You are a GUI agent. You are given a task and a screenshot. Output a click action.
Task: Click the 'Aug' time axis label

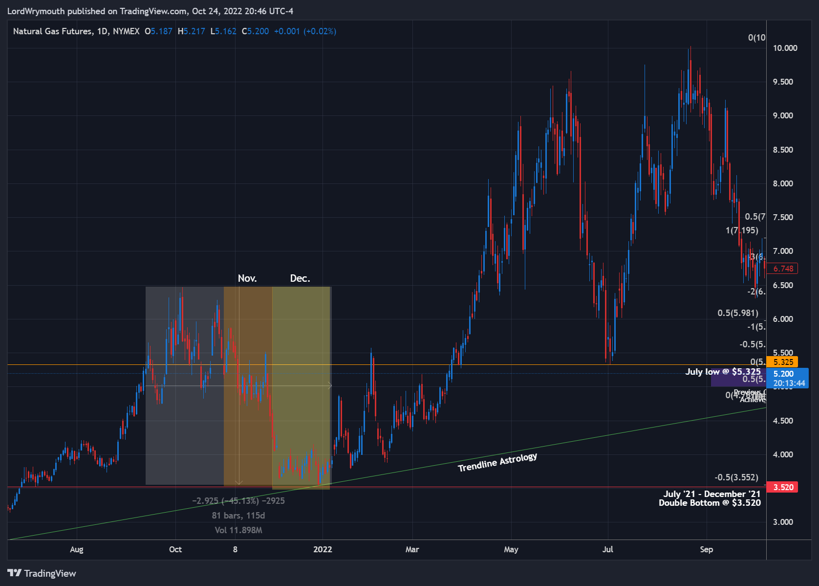click(77, 549)
